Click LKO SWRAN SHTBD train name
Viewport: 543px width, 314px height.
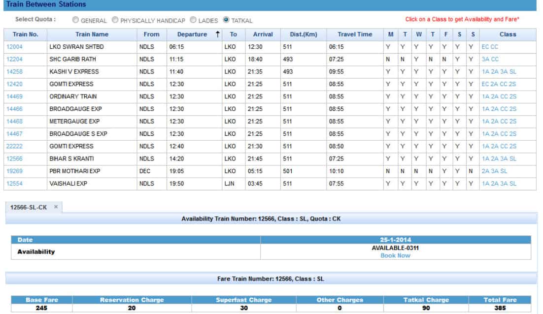pyautogui.click(x=76, y=47)
